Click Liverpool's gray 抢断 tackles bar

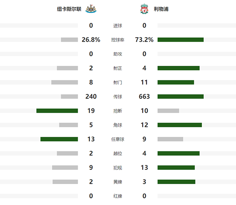pyautogui.click(x=168, y=111)
